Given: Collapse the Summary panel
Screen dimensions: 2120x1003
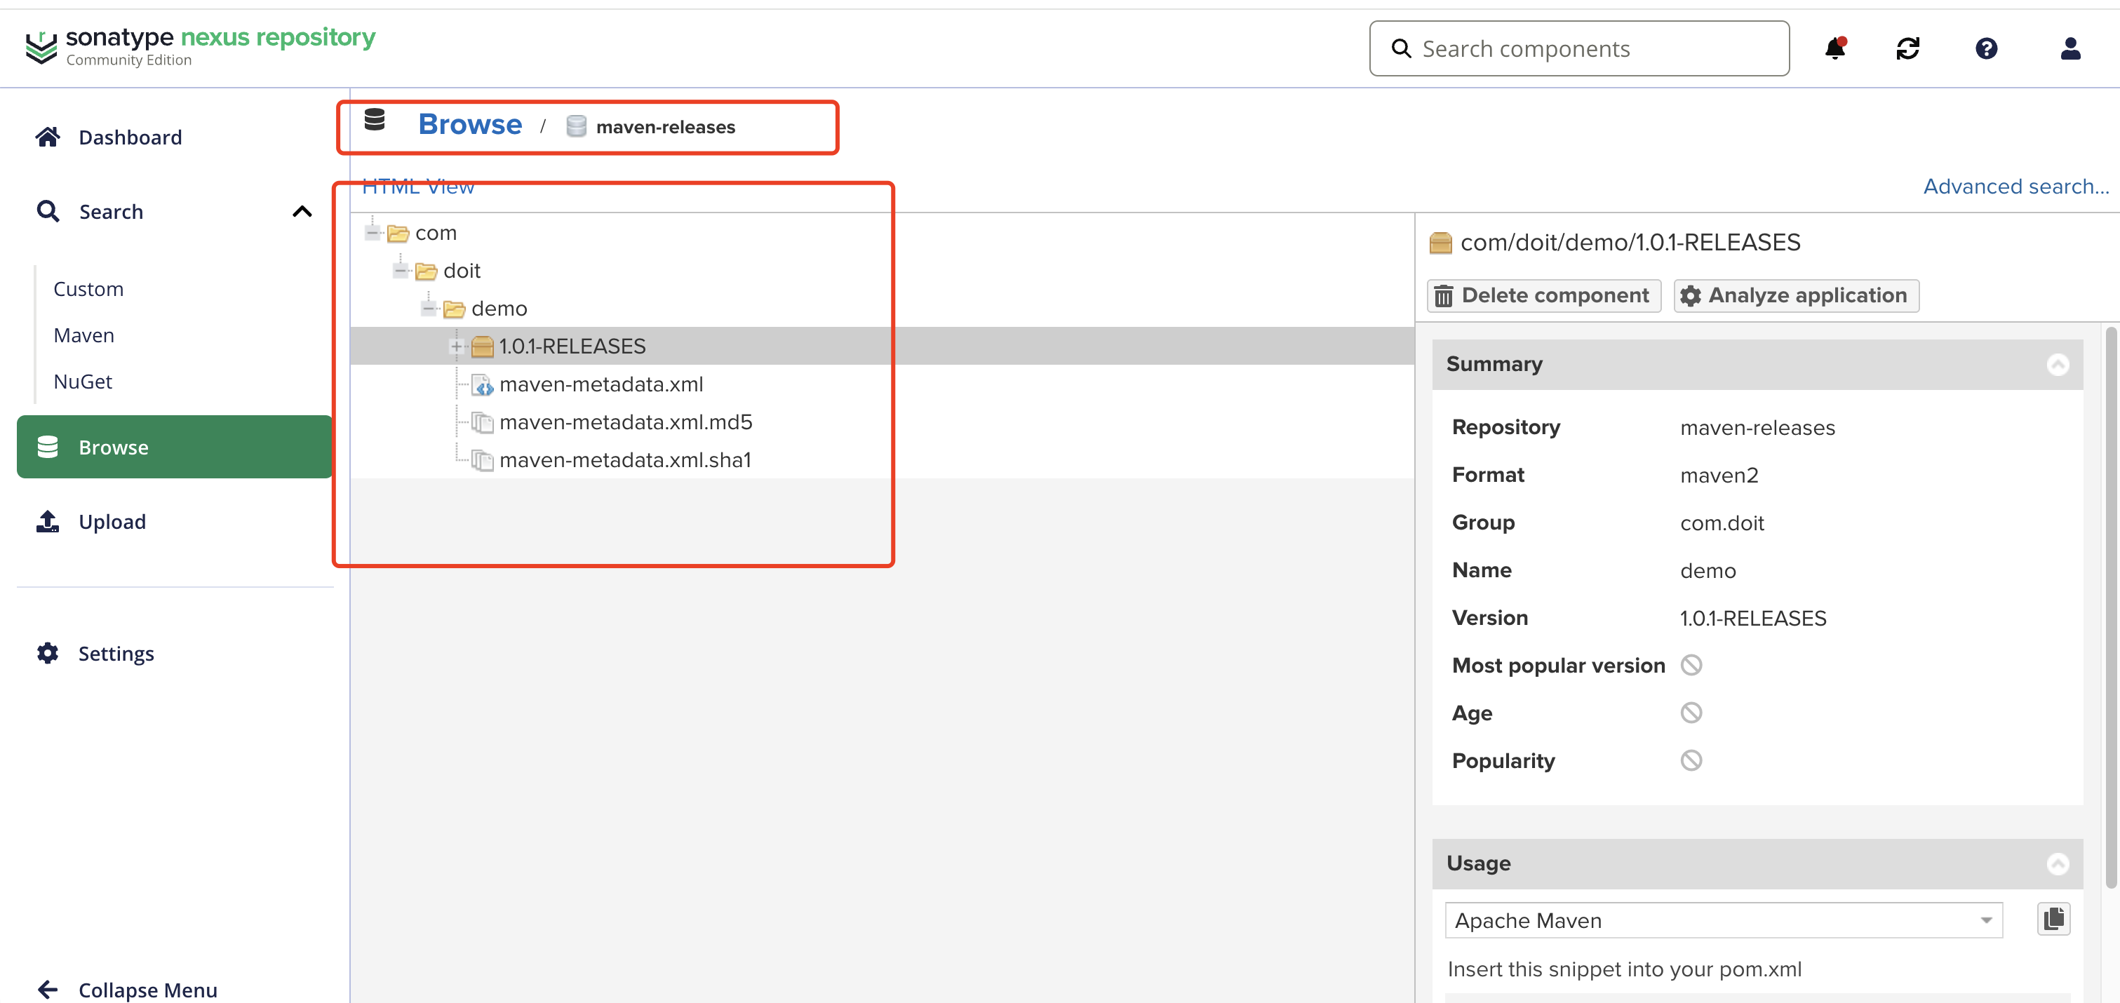Looking at the screenshot, I should tap(2058, 365).
